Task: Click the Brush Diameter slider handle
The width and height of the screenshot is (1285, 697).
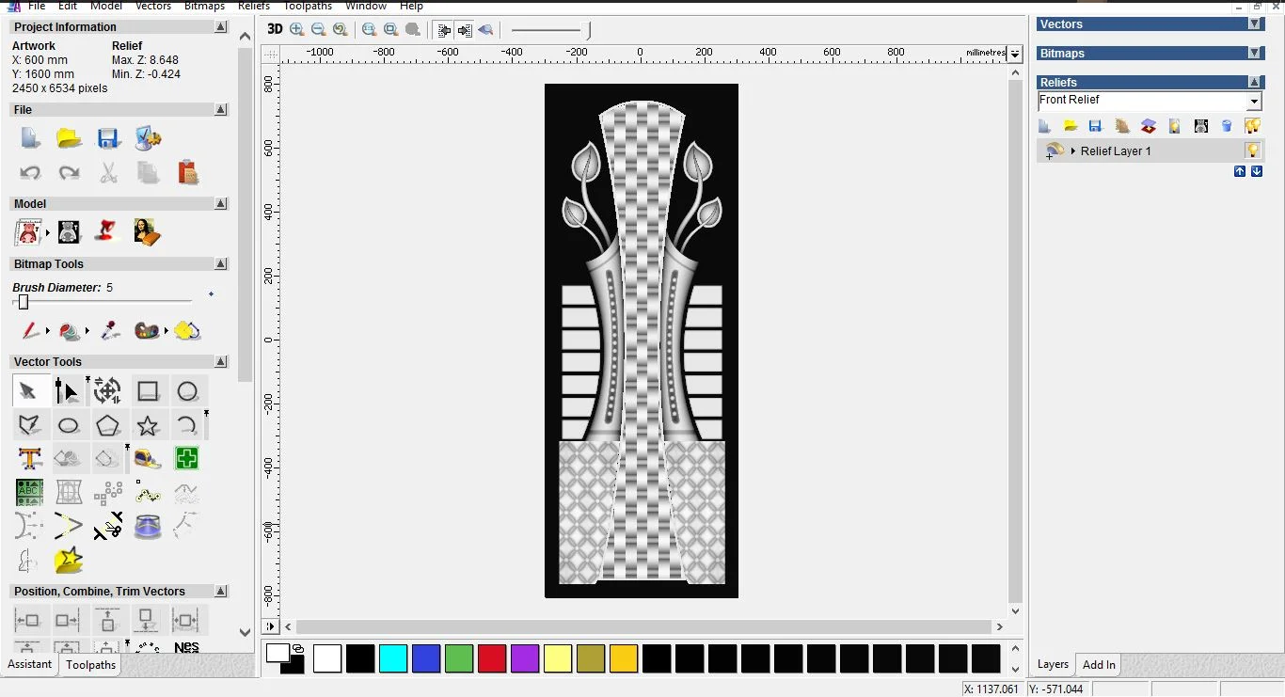Action: [x=24, y=302]
